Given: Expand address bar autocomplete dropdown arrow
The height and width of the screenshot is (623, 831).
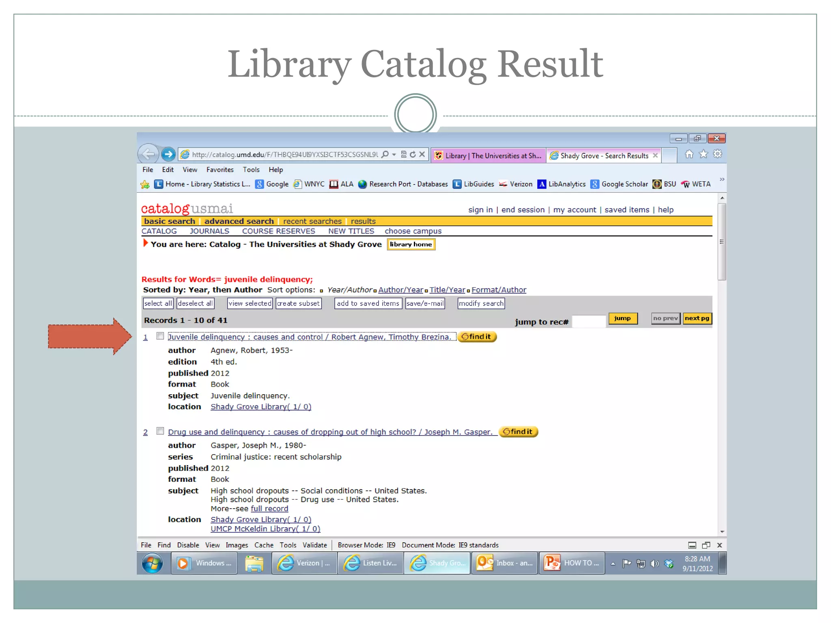Looking at the screenshot, I should point(394,155).
